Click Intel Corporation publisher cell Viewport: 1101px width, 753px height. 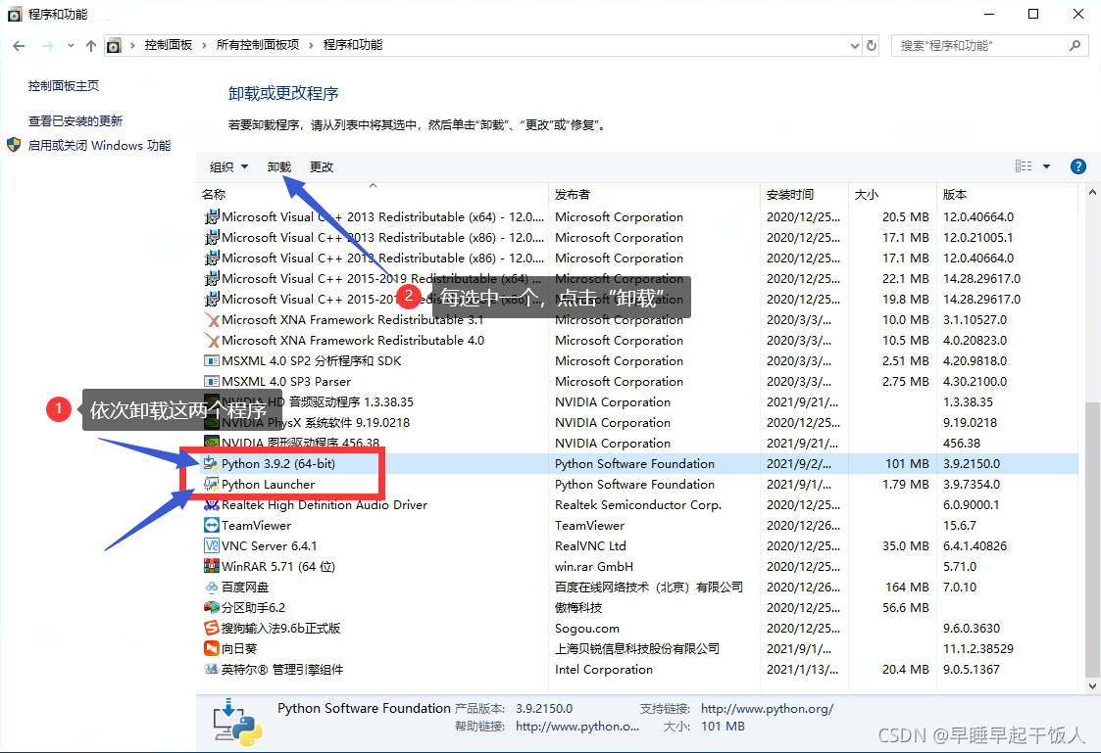pos(604,670)
